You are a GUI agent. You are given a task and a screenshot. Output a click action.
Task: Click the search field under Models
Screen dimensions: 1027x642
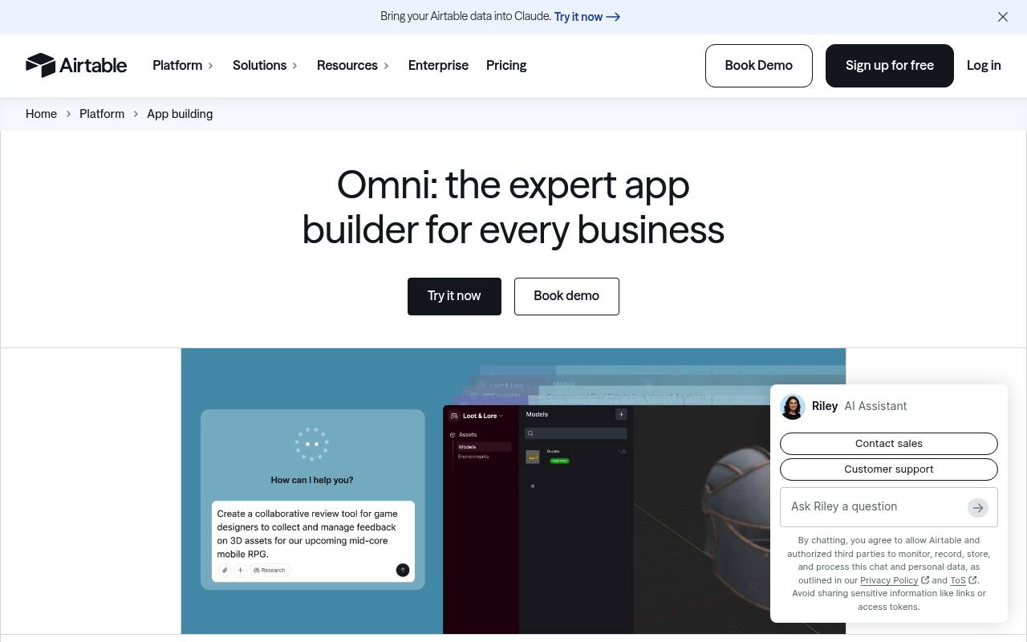pos(575,433)
